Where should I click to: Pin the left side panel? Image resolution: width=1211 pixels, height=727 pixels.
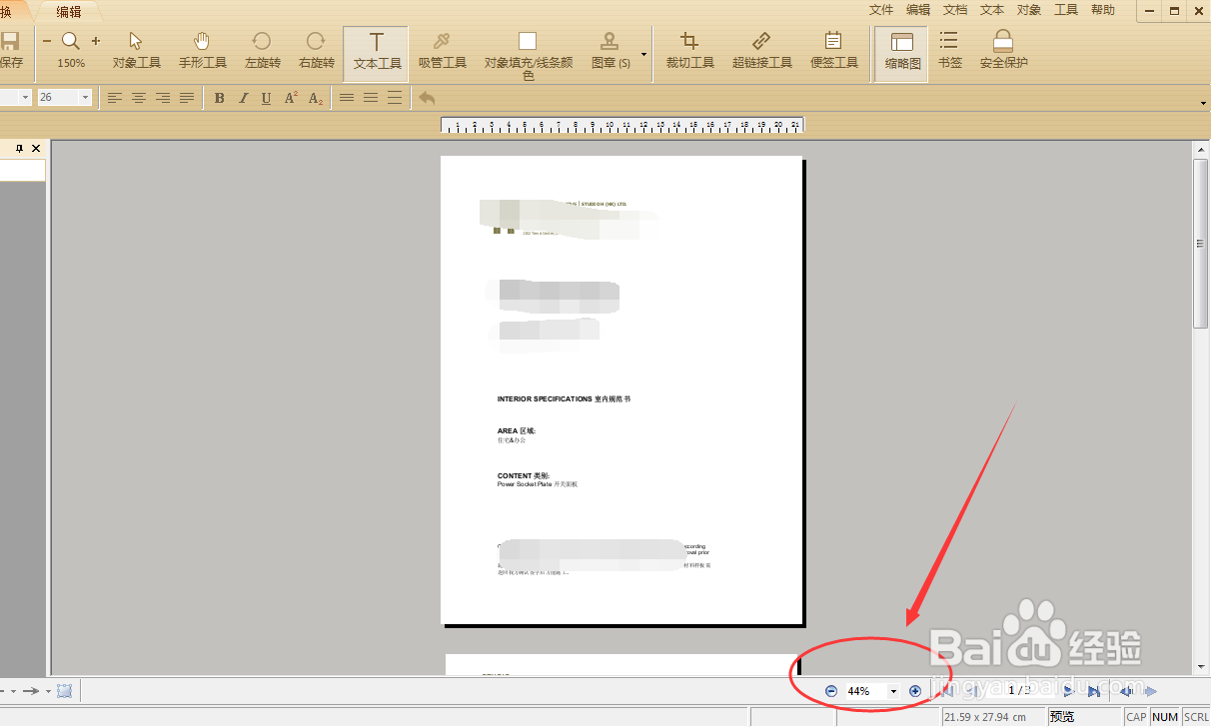click(18, 148)
